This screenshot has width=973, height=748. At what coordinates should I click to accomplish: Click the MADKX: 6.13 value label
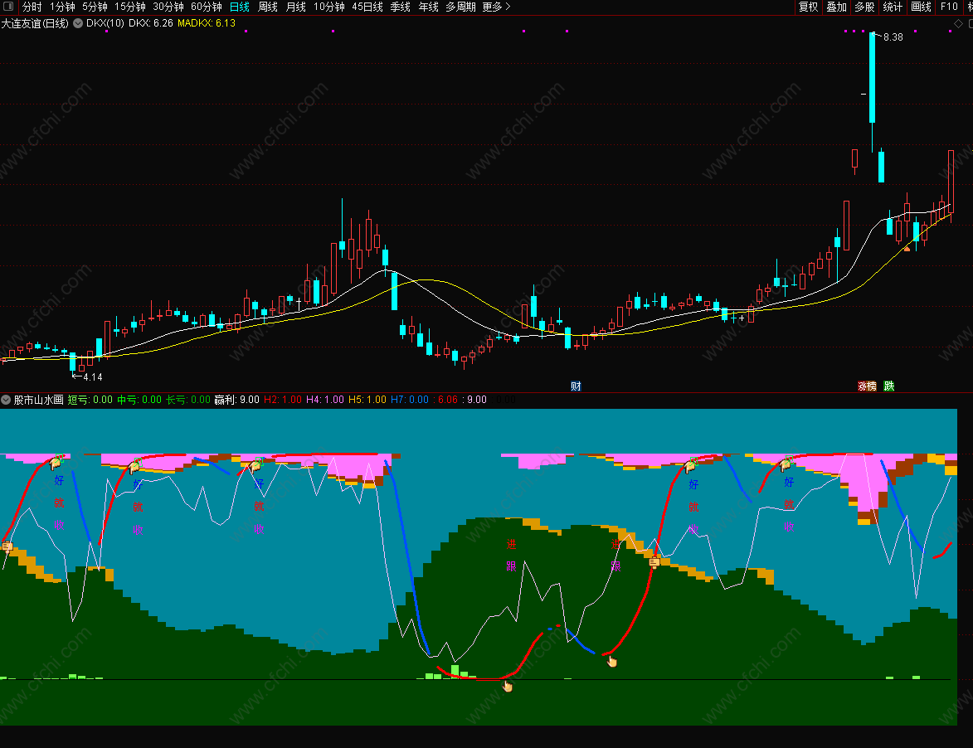[x=207, y=23]
